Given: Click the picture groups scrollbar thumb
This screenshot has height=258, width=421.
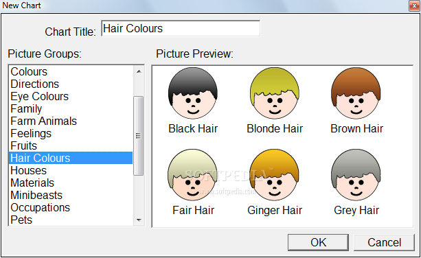Looking at the screenshot, I should [x=139, y=136].
